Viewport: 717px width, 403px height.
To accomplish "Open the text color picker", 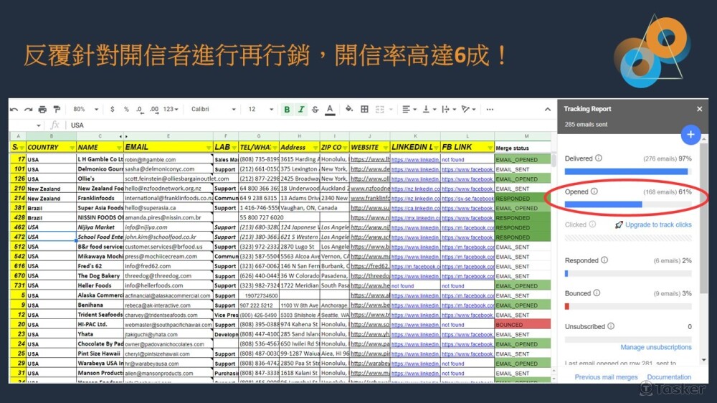I will [x=330, y=110].
